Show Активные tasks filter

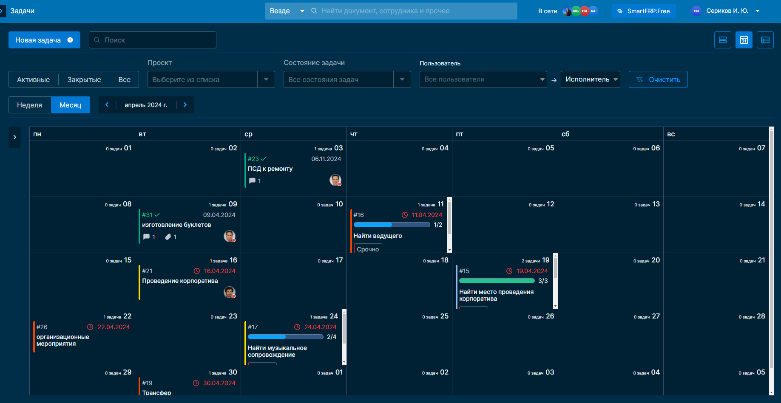pyautogui.click(x=34, y=79)
